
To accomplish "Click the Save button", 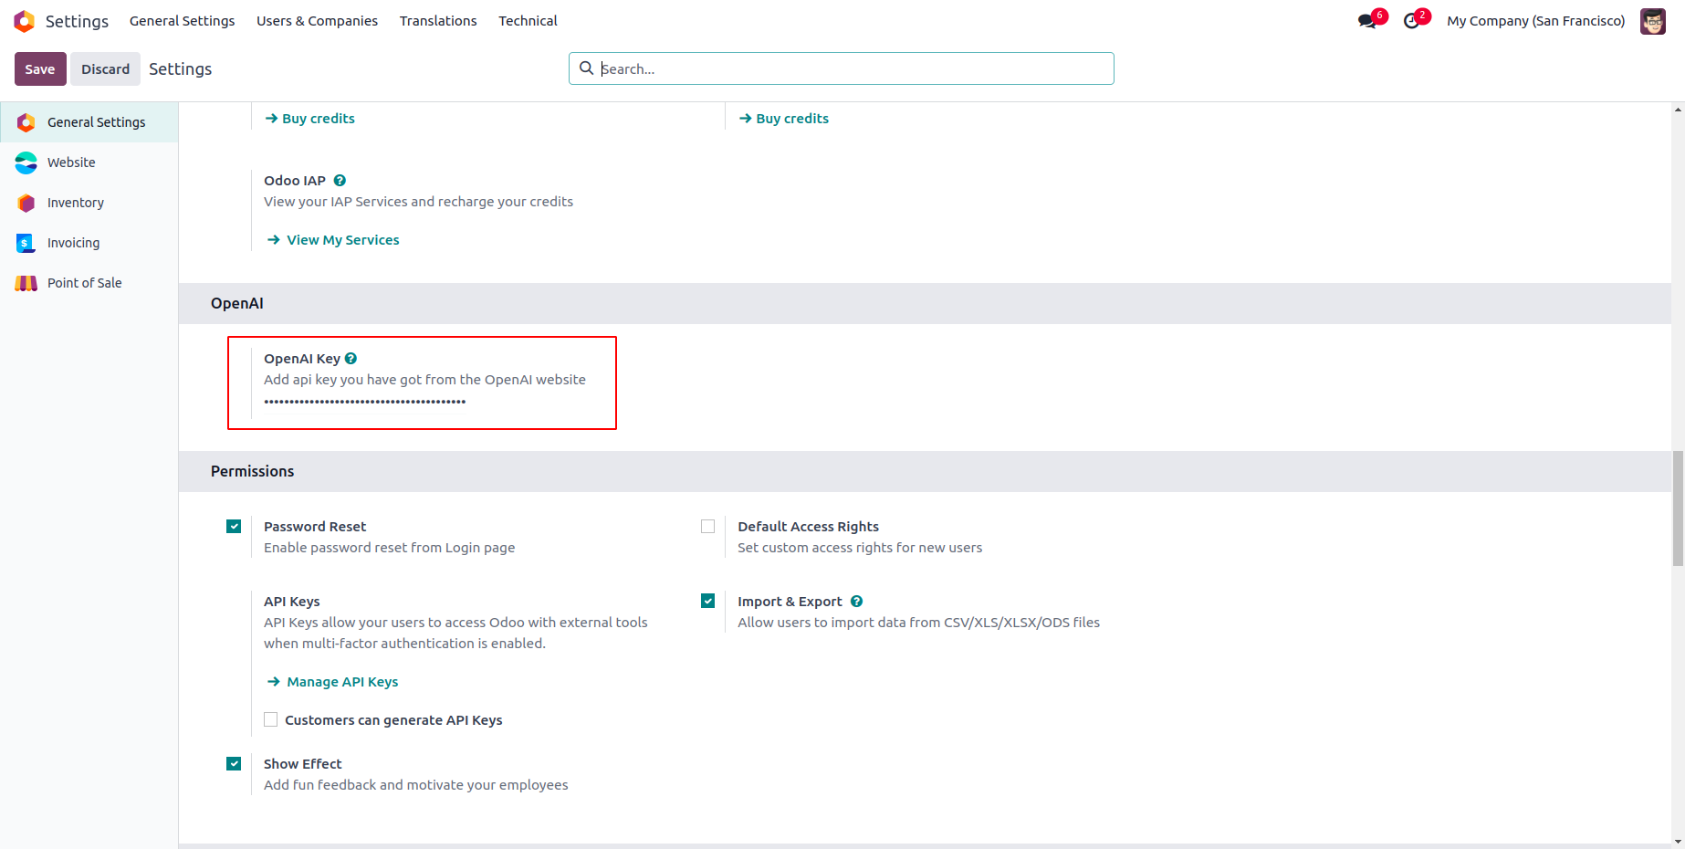I will [x=40, y=69].
